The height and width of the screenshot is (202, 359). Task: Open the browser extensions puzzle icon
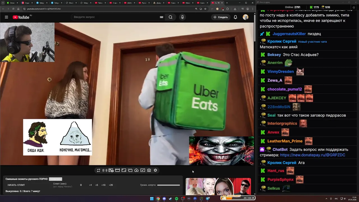pos(227,9)
